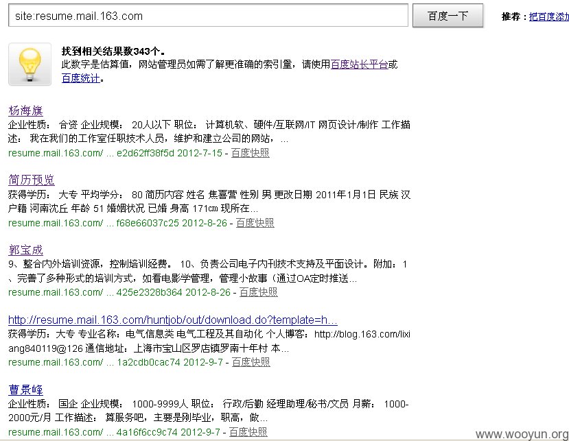Click the snippet starting 企业性质: 合资 企业规模

(209, 132)
